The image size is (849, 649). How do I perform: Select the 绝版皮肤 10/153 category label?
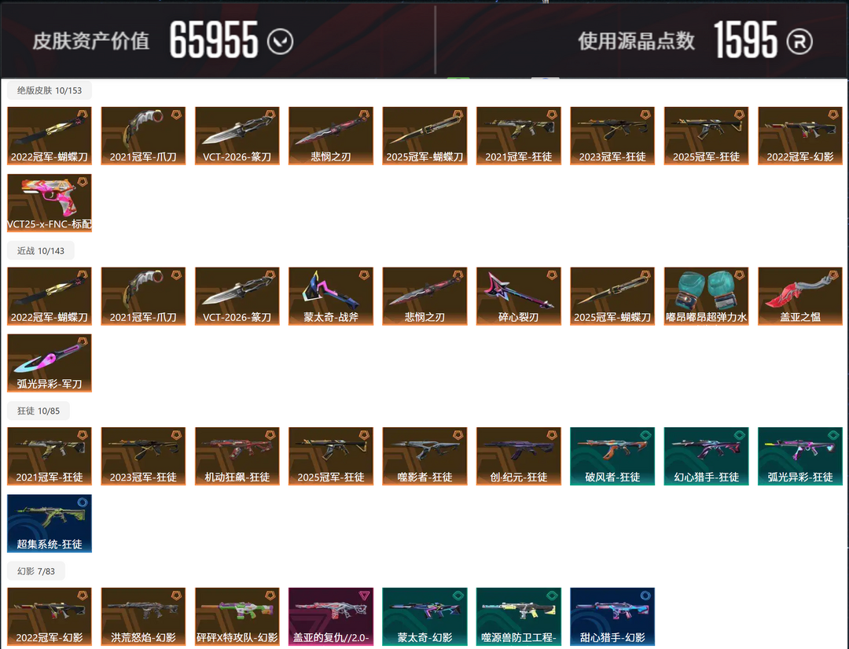point(50,90)
